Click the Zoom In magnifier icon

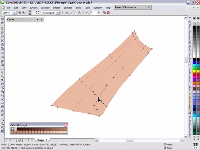[20, 13]
